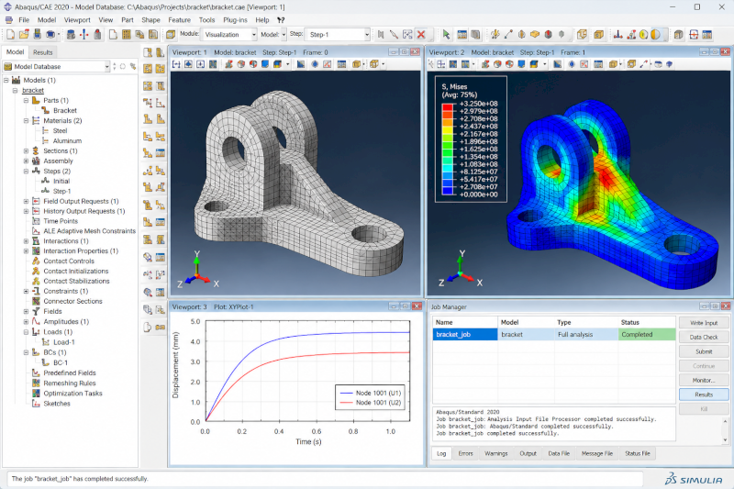734x489 pixels.
Task: Open the Viewport menu
Action: [x=77, y=20]
